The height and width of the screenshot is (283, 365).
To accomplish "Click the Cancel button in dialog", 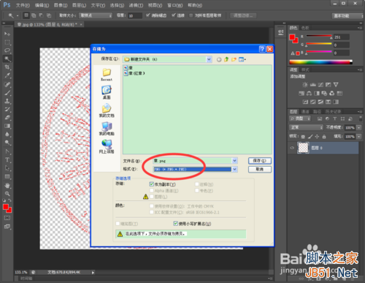I will [x=260, y=169].
